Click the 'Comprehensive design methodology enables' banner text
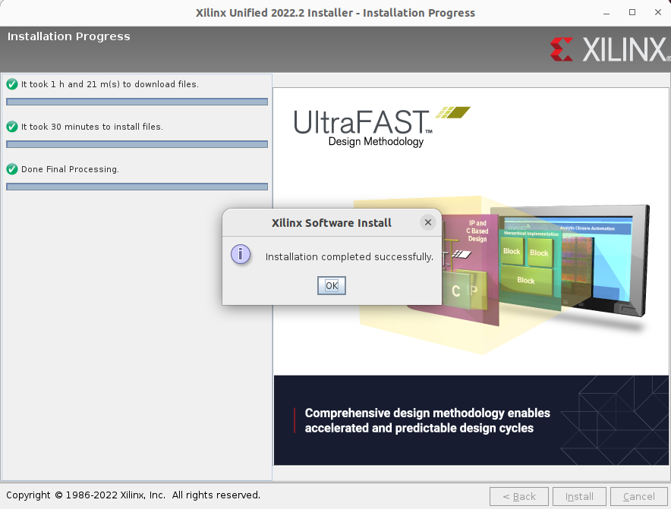The width and height of the screenshot is (671, 509). tap(427, 413)
